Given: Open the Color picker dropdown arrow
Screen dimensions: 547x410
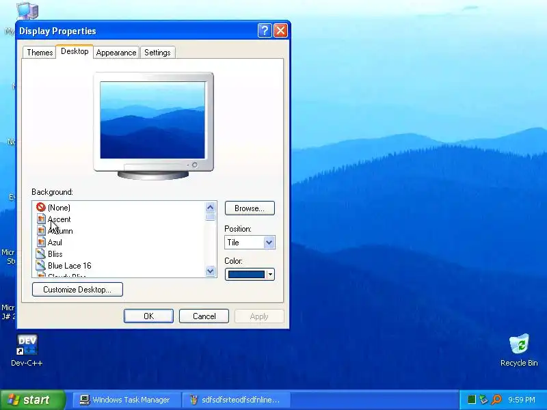Looking at the screenshot, I should point(270,275).
